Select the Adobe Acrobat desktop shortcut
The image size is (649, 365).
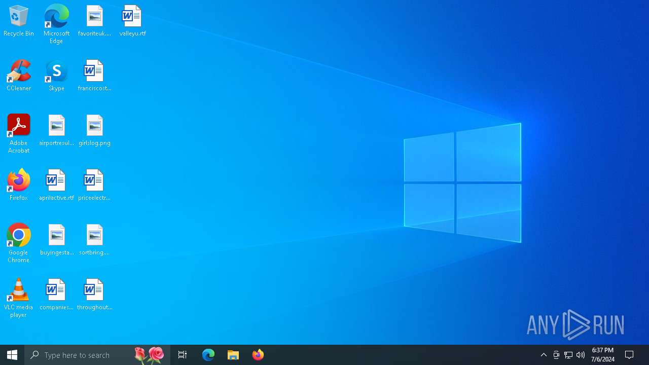(19, 134)
